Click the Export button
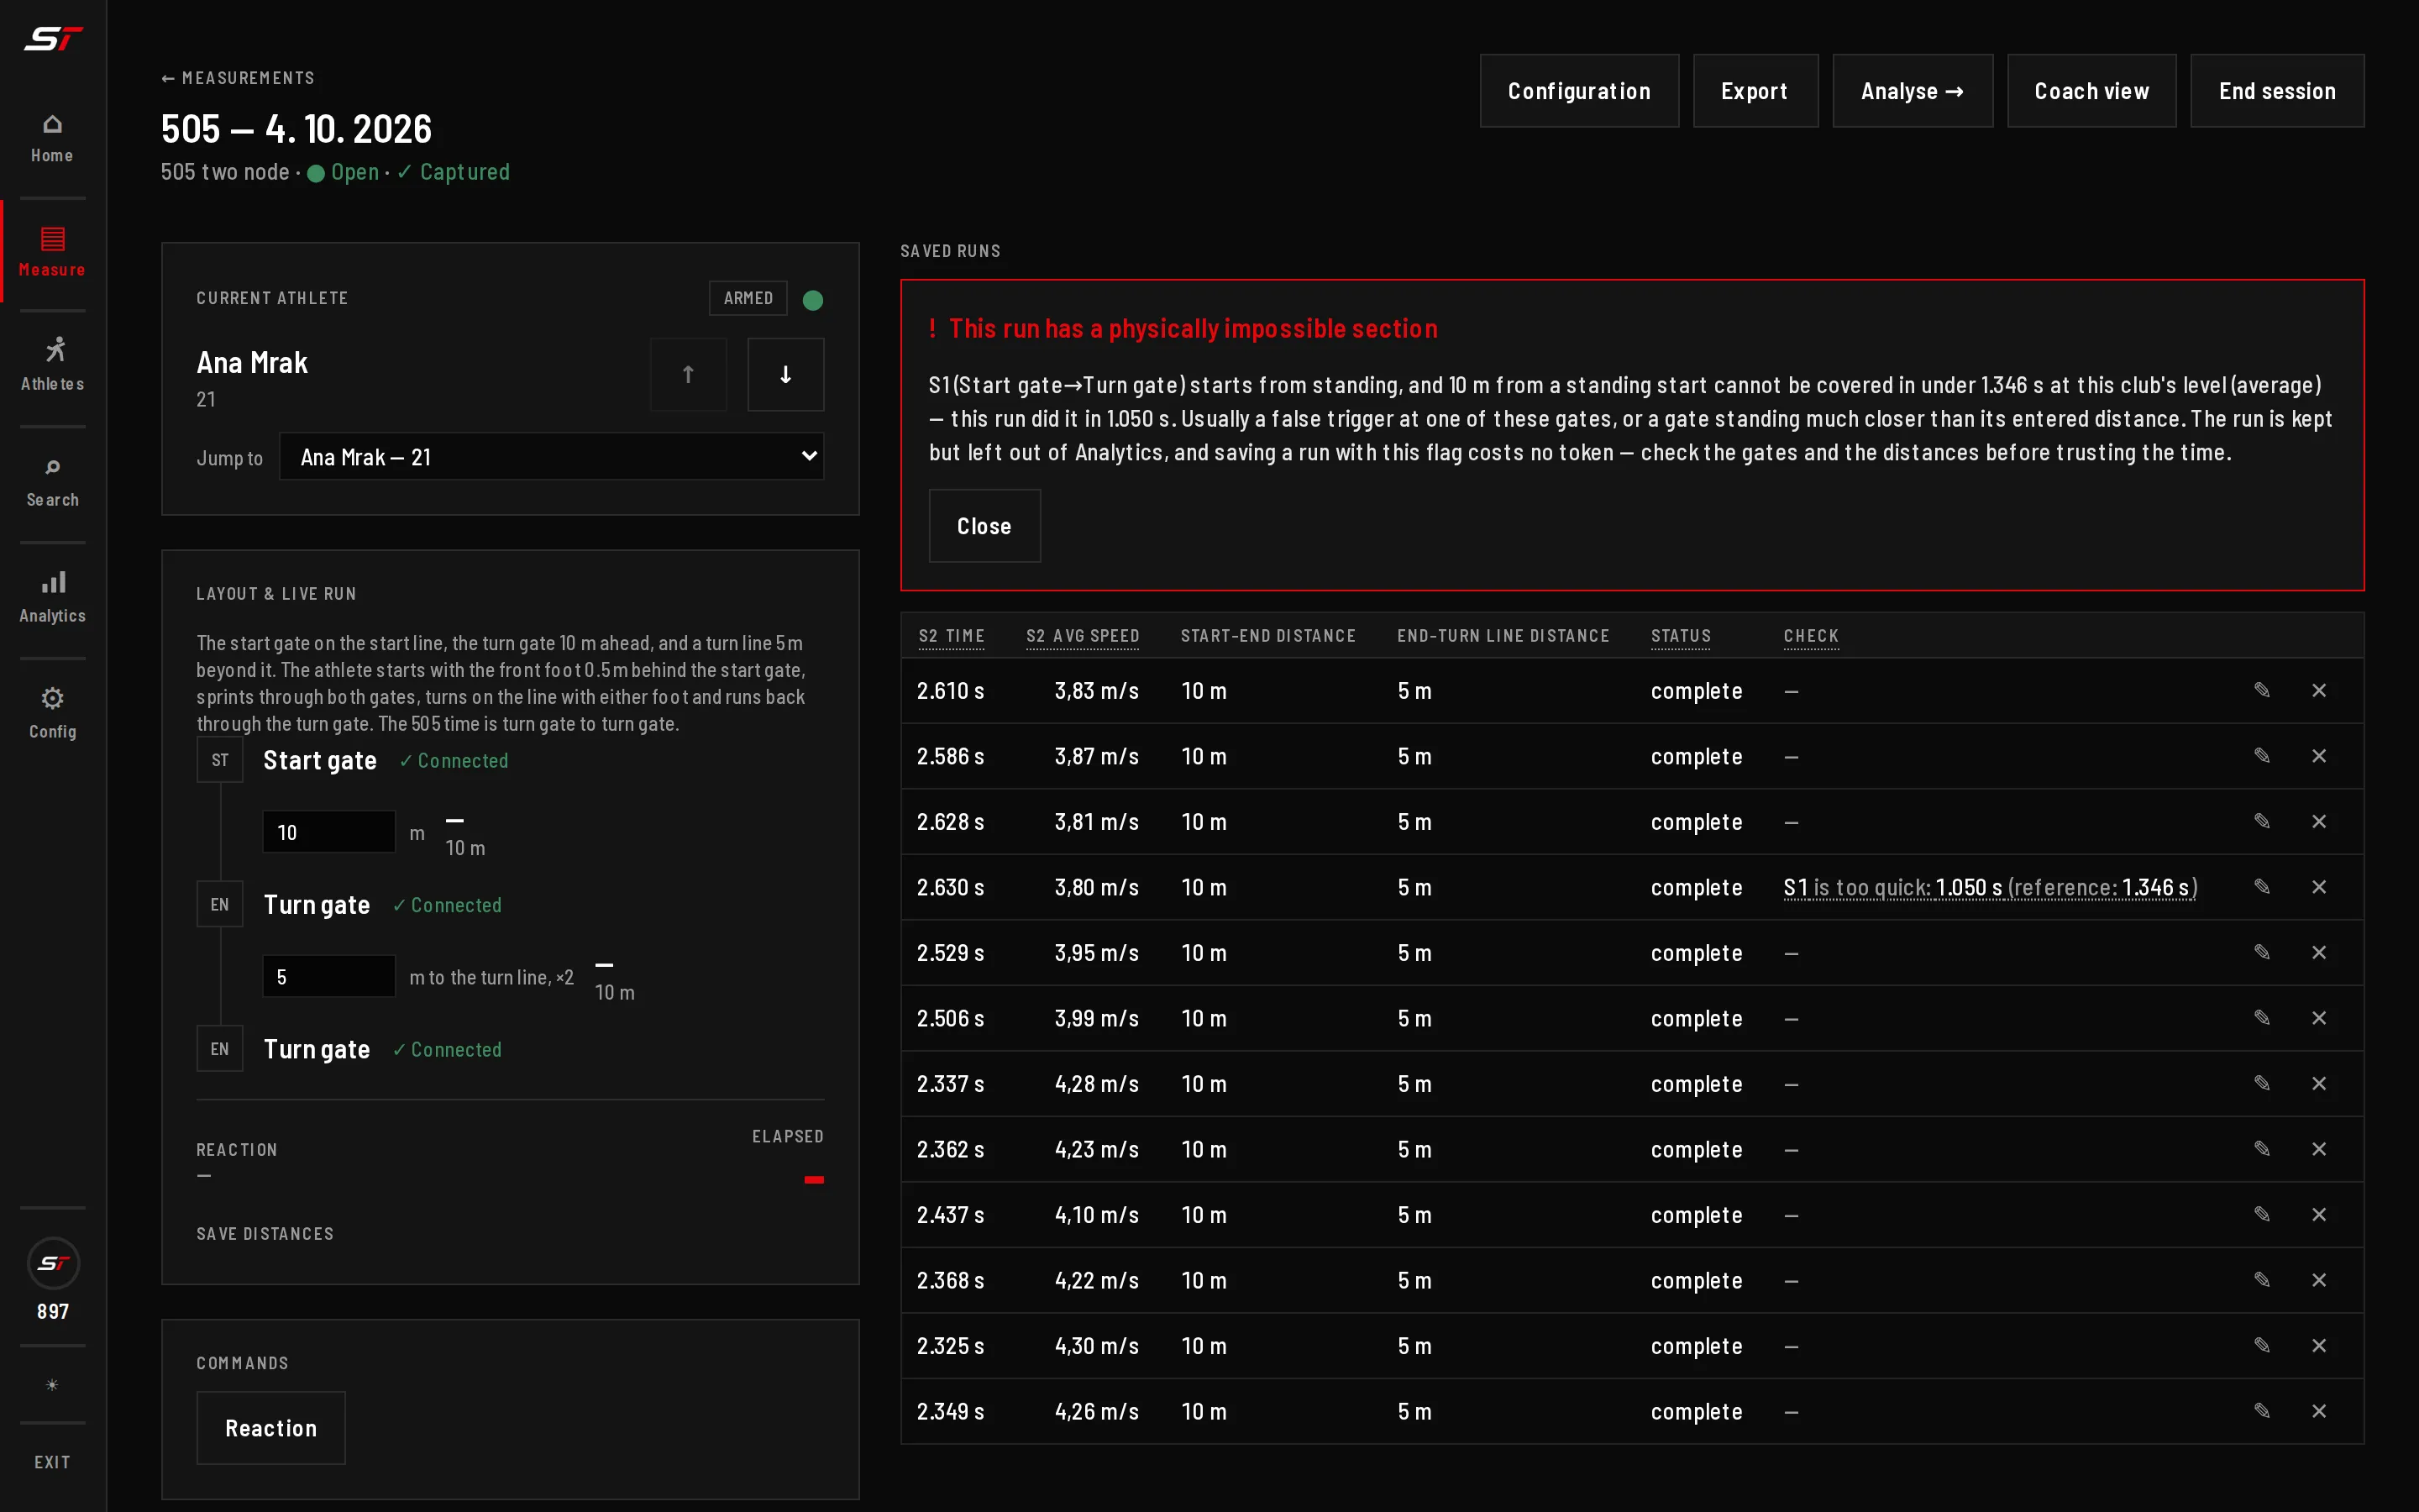 point(1755,91)
